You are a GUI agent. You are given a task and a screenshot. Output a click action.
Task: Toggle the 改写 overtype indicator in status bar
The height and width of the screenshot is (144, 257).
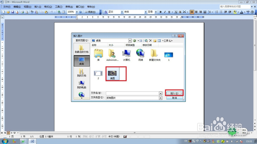point(104,137)
